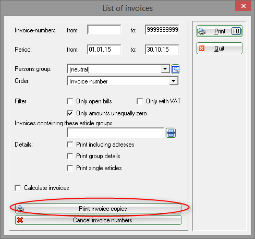
Task: Focus the Invoice-numbers from field
Action: pos(104,30)
